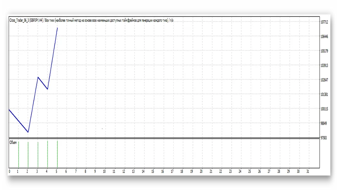Click trade number 0 on horizontal axis
This screenshot has width=338, height=190.
coord(10,171)
